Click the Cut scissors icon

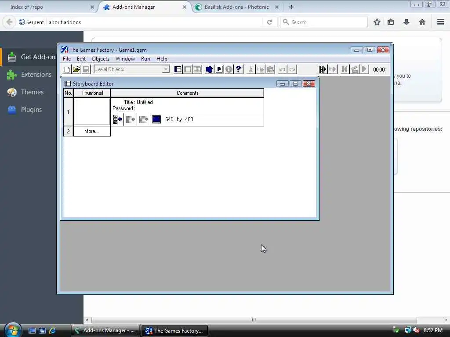coord(251,69)
